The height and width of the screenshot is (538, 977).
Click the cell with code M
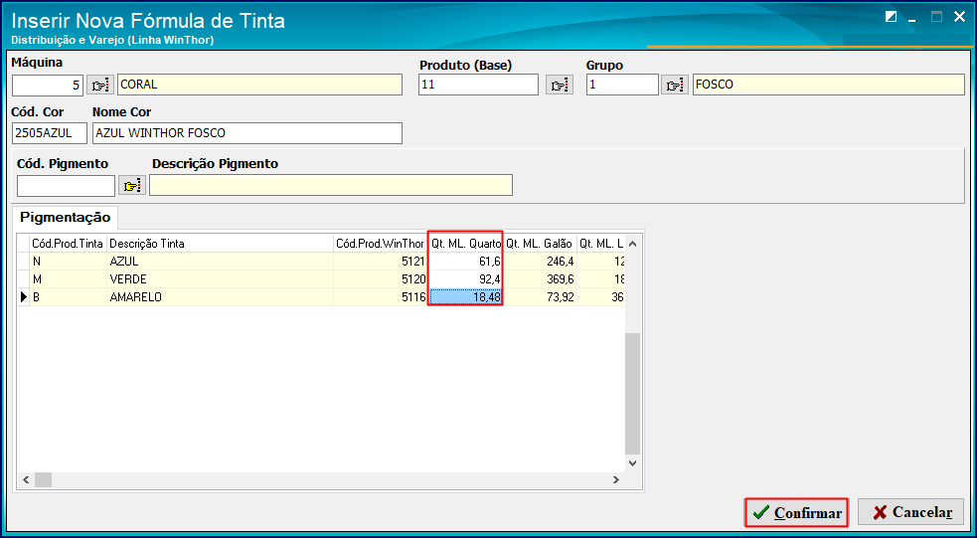coord(68,279)
